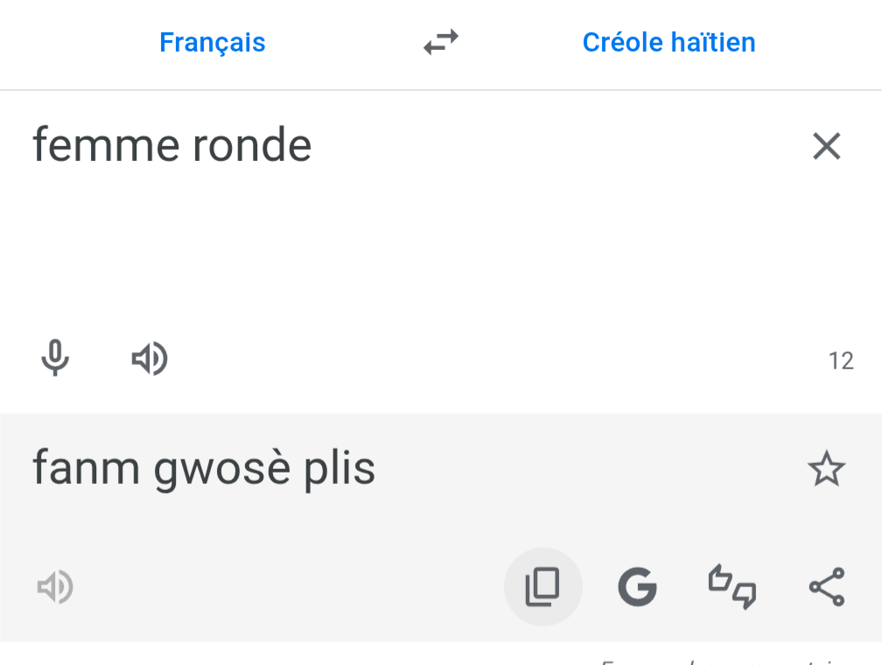This screenshot has width=882, height=665.
Task: Listen to the French source text
Action: tap(150, 359)
